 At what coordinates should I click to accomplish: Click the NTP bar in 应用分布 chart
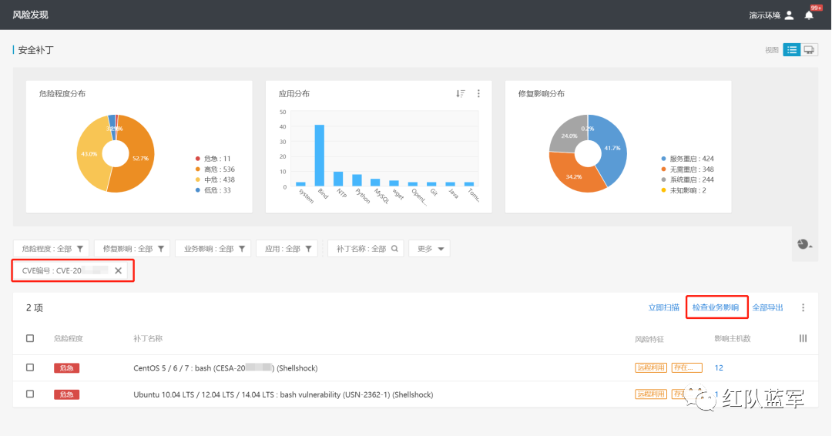(338, 179)
